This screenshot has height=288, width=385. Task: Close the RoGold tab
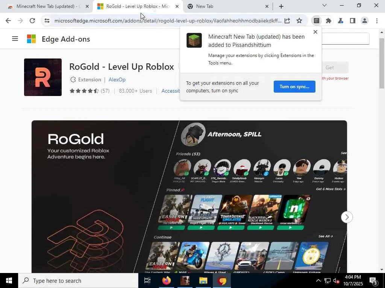click(177, 6)
